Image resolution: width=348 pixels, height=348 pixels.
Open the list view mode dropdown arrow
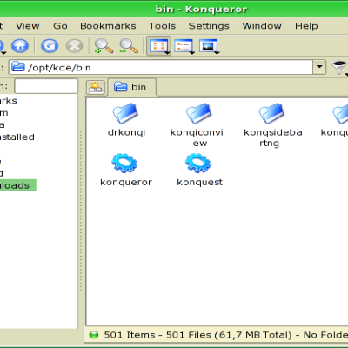(191, 53)
